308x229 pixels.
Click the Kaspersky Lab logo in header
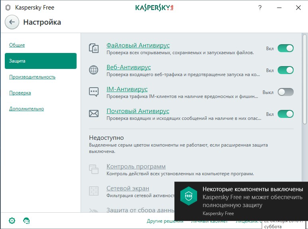point(154,8)
